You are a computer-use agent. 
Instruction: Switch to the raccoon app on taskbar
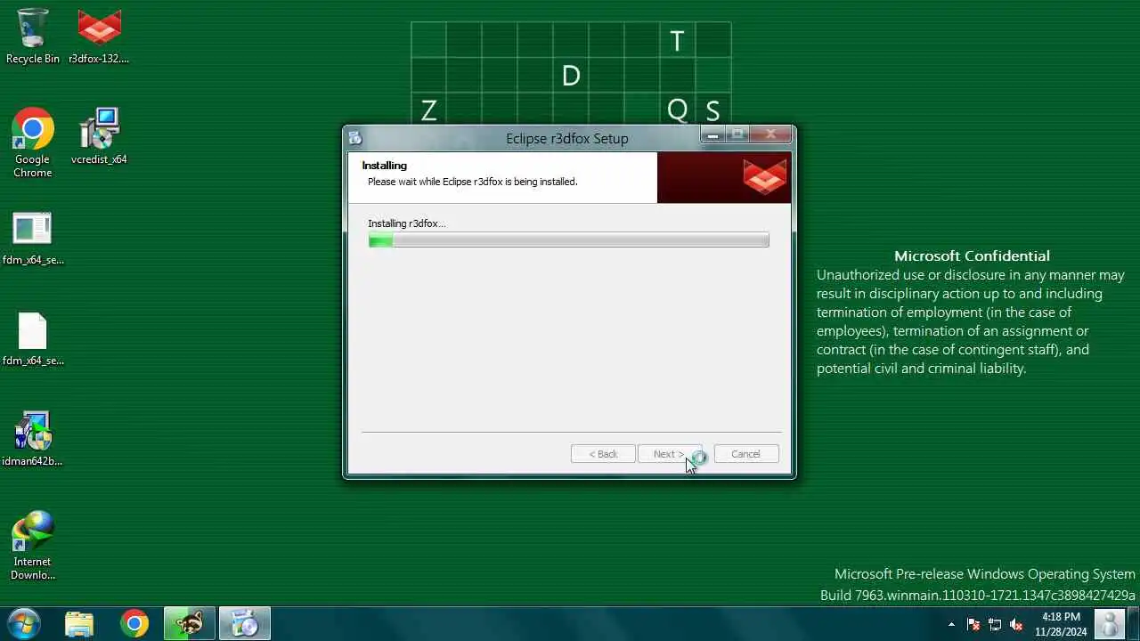[x=190, y=624]
